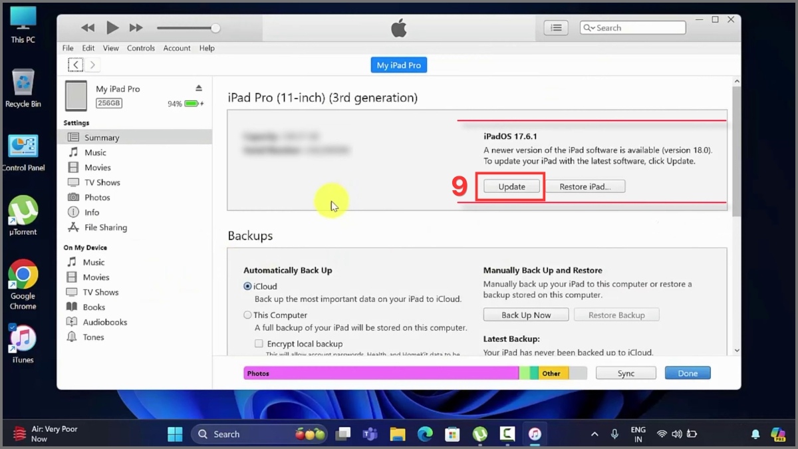Screen dimensions: 798x449
Task: Click the Sync button
Action: [626, 373]
